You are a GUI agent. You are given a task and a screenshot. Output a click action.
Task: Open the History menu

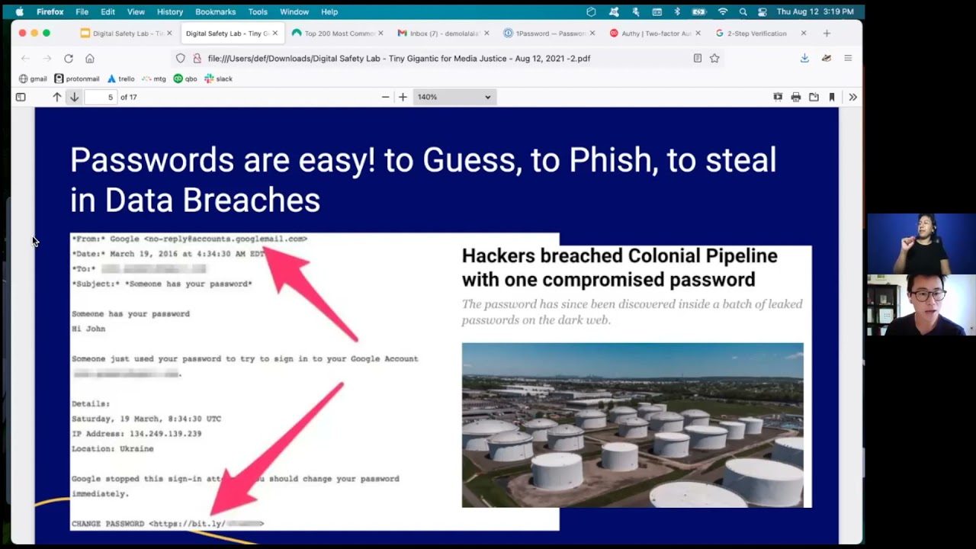(169, 11)
